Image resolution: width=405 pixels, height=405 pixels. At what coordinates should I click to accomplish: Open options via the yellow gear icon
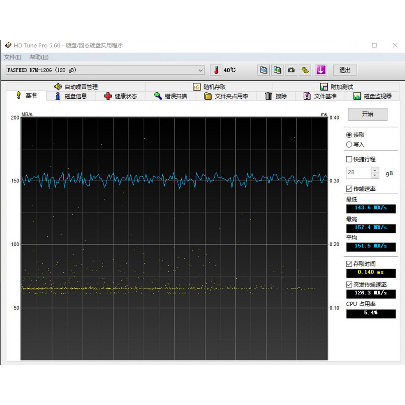coord(305,70)
